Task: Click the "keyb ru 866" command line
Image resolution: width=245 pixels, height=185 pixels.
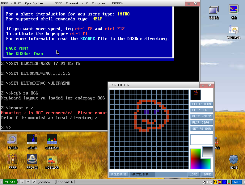Action: [x=19, y=93]
